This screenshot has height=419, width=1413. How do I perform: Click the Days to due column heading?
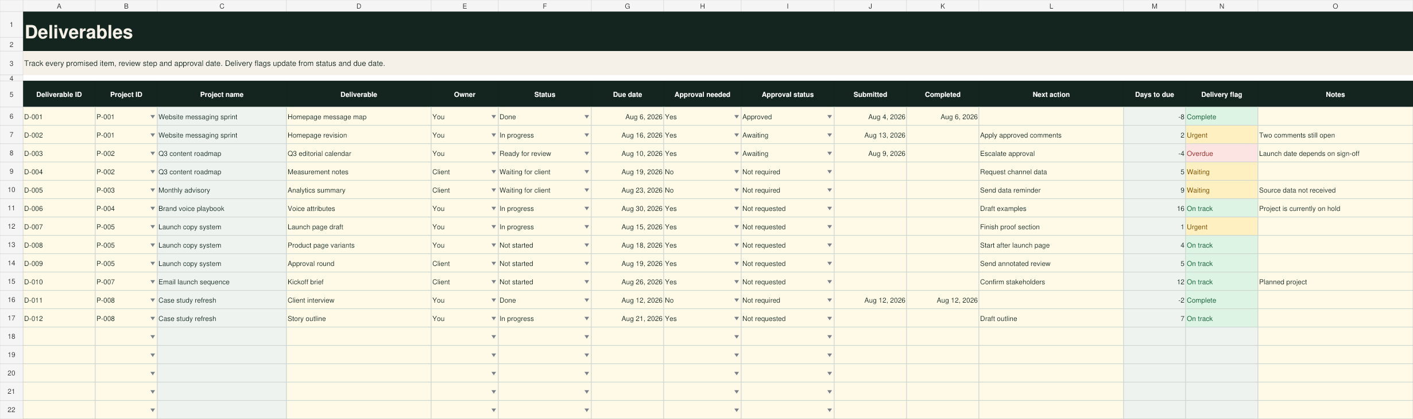tap(1154, 95)
